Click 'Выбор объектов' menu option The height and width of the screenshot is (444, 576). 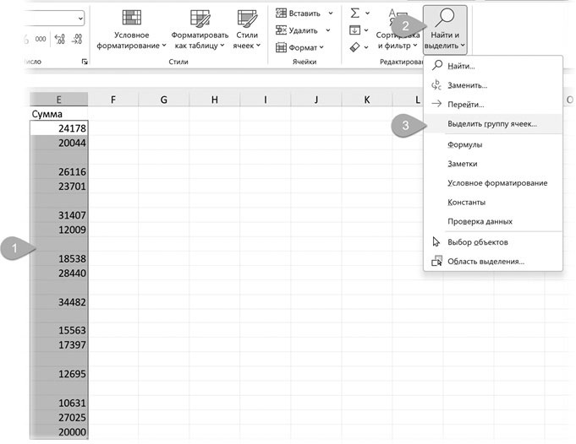click(477, 242)
